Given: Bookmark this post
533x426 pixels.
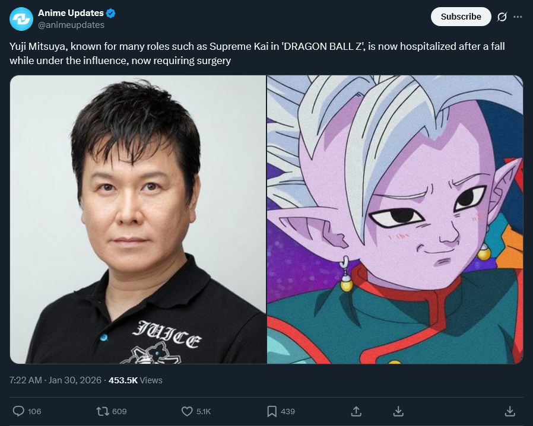Looking at the screenshot, I should [272, 411].
